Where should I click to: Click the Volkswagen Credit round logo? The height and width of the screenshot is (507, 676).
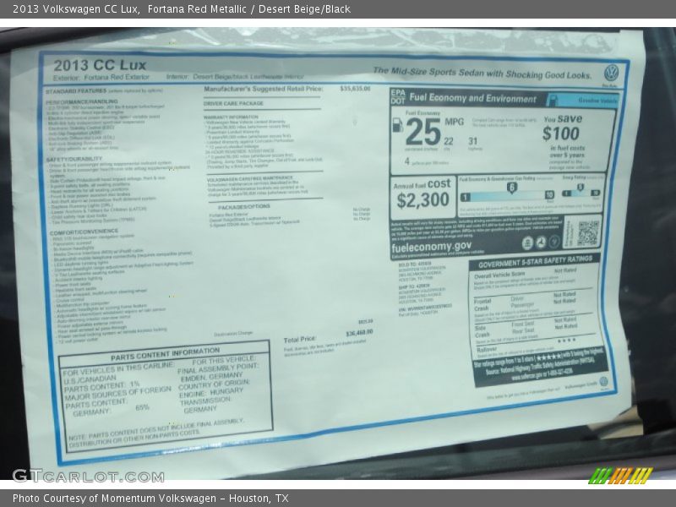click(603, 381)
